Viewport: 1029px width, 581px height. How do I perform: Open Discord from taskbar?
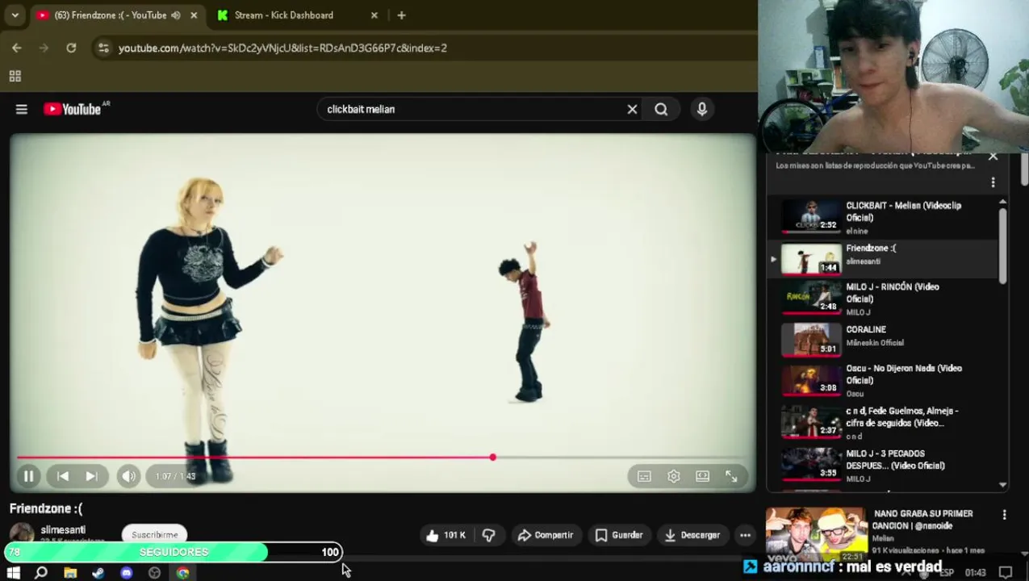127,572
